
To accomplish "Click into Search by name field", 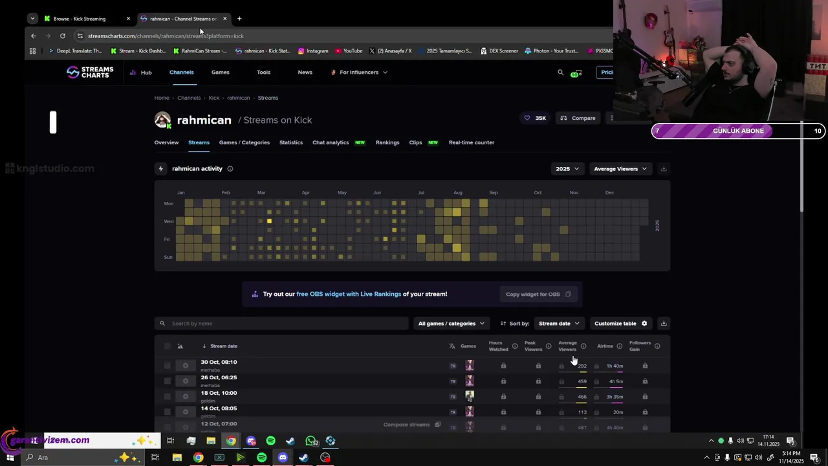I will (281, 324).
